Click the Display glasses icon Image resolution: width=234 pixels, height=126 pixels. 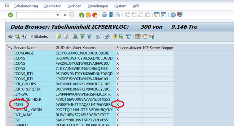(11, 36)
